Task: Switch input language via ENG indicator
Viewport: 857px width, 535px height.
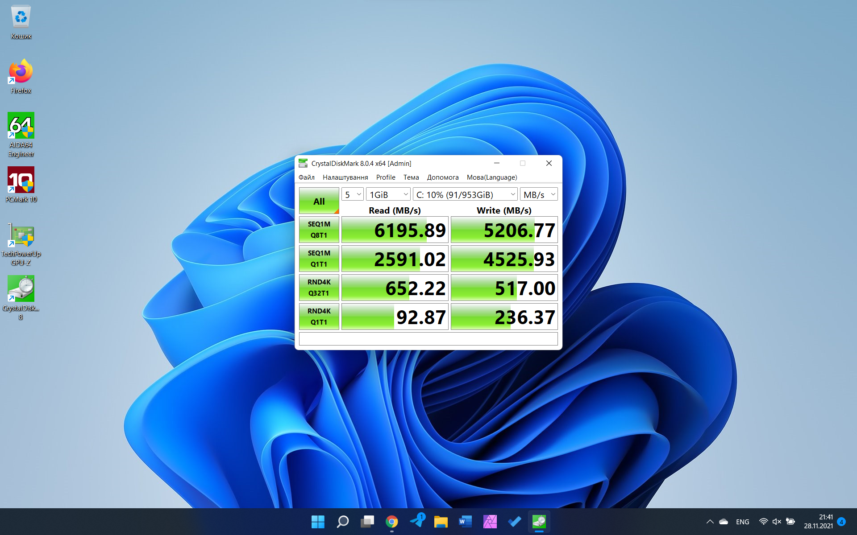Action: click(743, 522)
